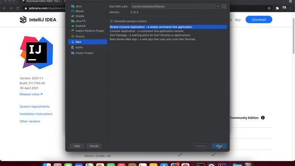Select Simple Console Application template
Screen dimensions: 295x166
point(168,27)
